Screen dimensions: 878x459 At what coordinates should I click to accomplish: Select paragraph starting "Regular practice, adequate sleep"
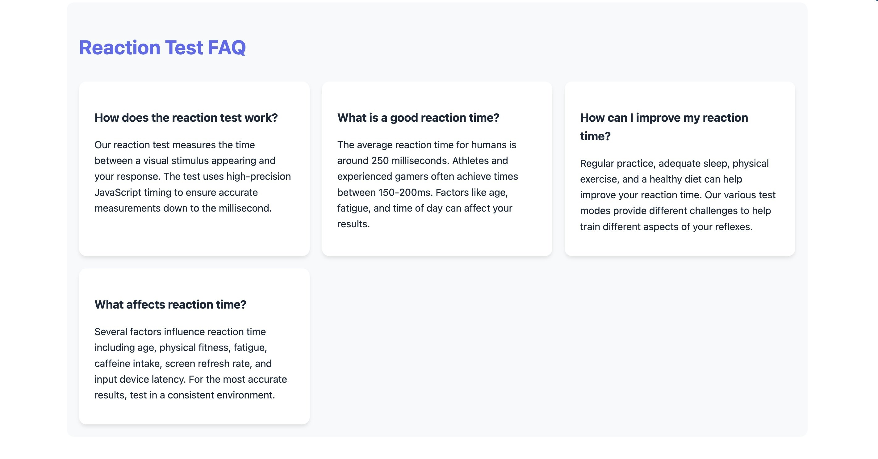click(x=678, y=195)
